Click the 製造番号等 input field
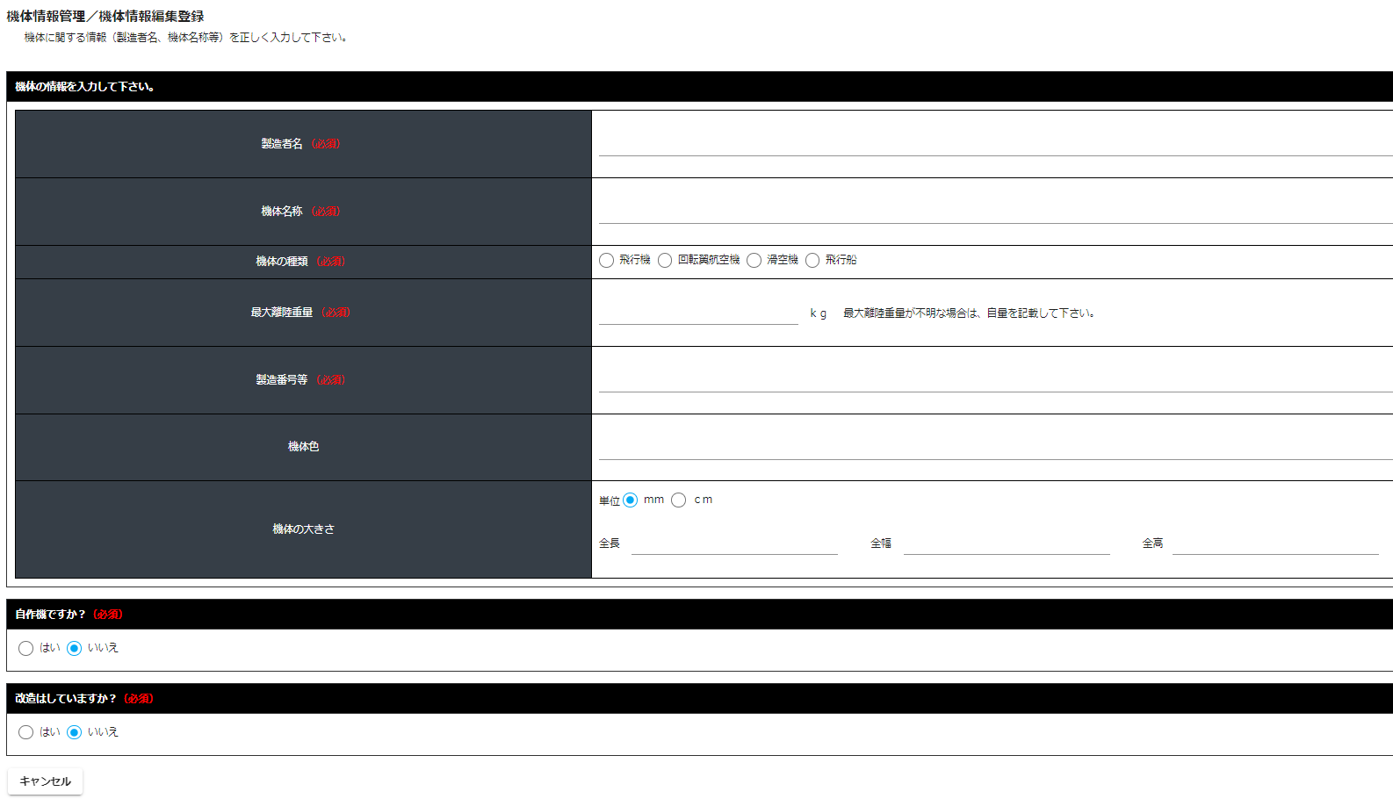 pyautogui.click(x=994, y=379)
